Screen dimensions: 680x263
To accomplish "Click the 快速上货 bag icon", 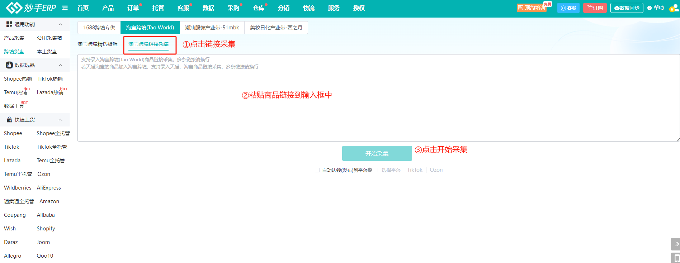I will pyautogui.click(x=9, y=120).
